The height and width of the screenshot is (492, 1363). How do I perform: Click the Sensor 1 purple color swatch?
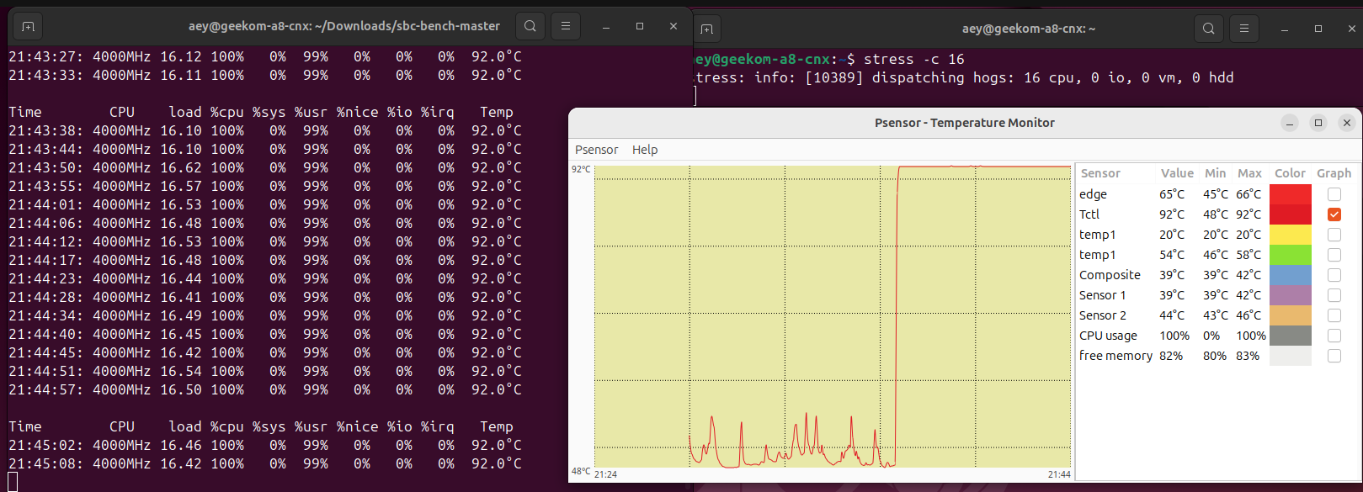click(1291, 295)
